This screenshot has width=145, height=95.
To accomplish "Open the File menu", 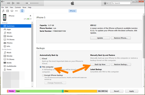I will tap(2, 7).
